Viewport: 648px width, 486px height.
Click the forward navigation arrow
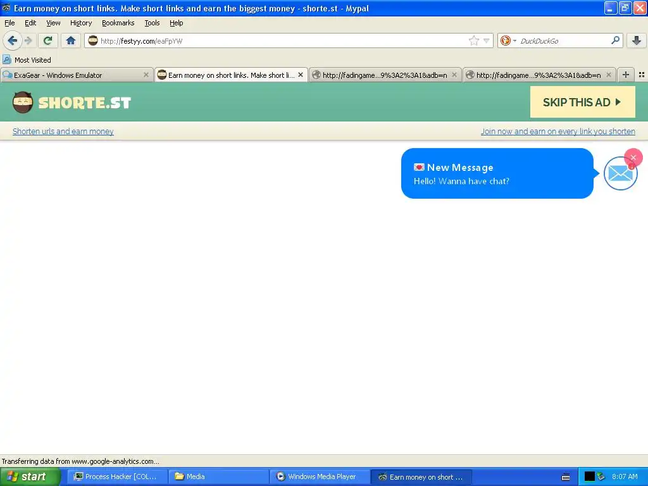[x=28, y=40]
